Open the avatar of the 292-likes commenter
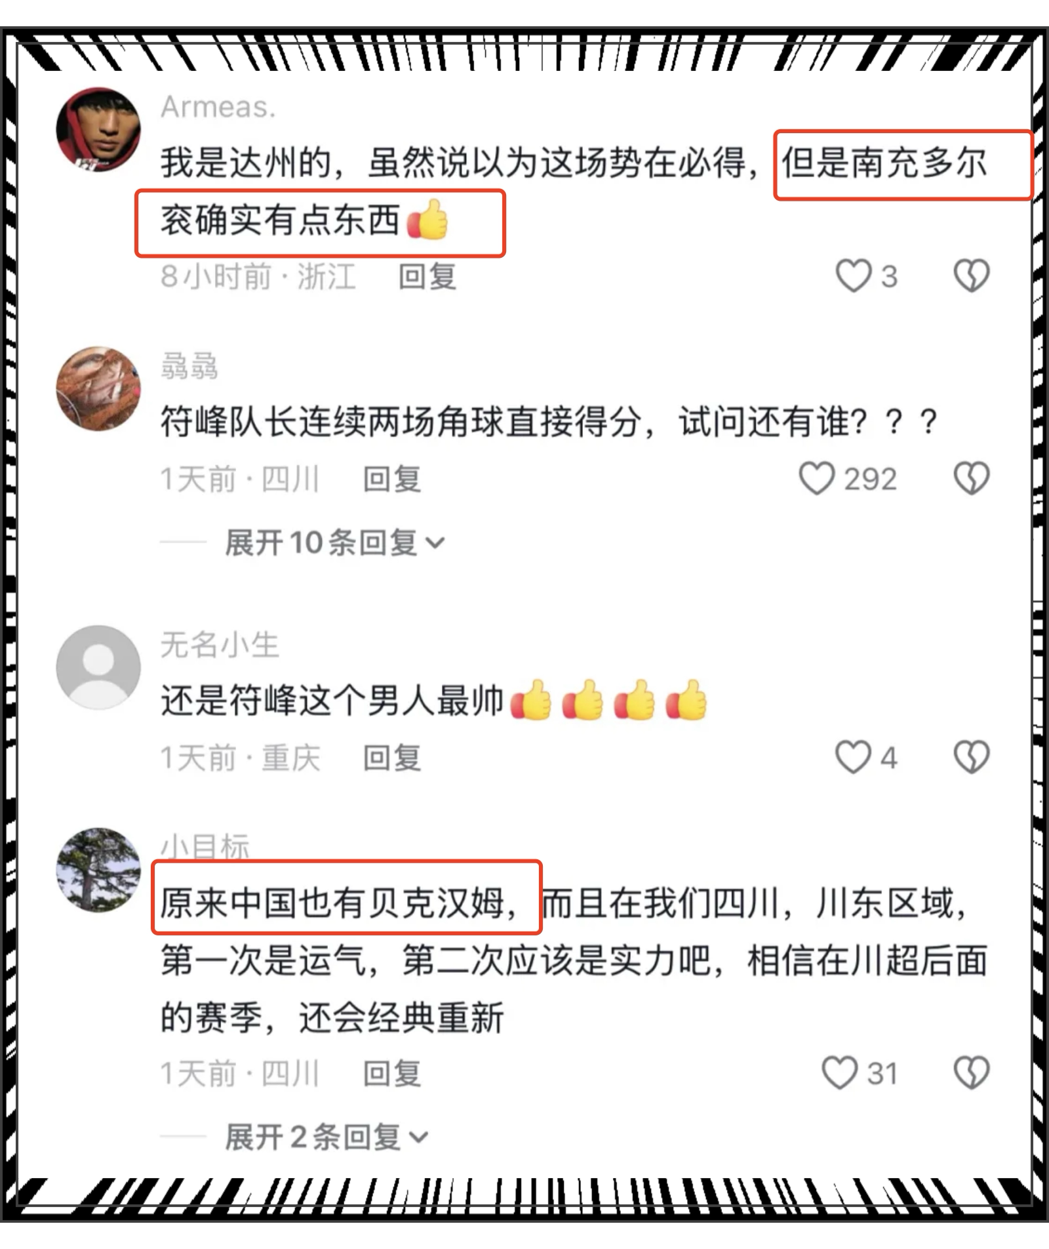This screenshot has width=1049, height=1249. point(98,388)
